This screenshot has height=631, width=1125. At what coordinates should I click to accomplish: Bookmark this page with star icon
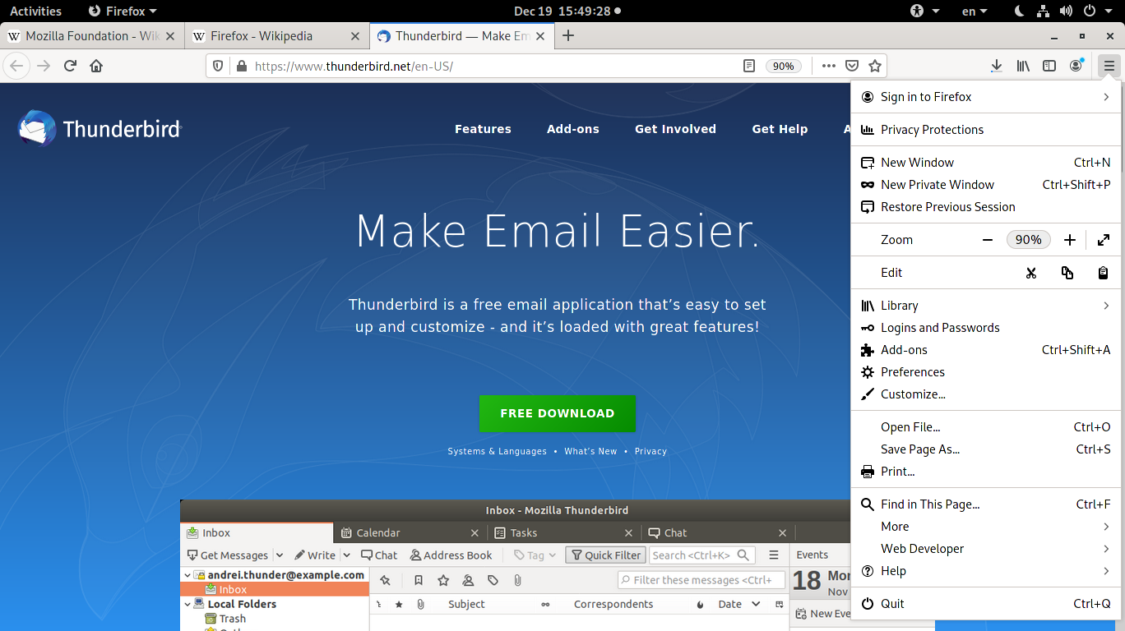tap(875, 66)
